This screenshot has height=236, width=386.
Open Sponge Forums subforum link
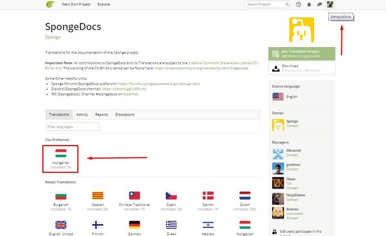click(159, 84)
